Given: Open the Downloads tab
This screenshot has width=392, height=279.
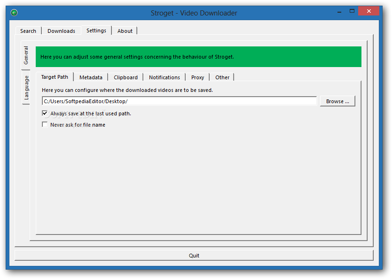Looking at the screenshot, I should tap(61, 31).
